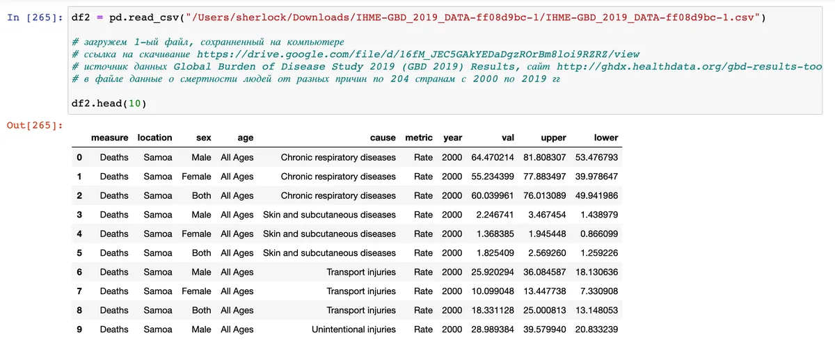Select the 'location' column header
Screen dimensions: 835x342
[154, 138]
